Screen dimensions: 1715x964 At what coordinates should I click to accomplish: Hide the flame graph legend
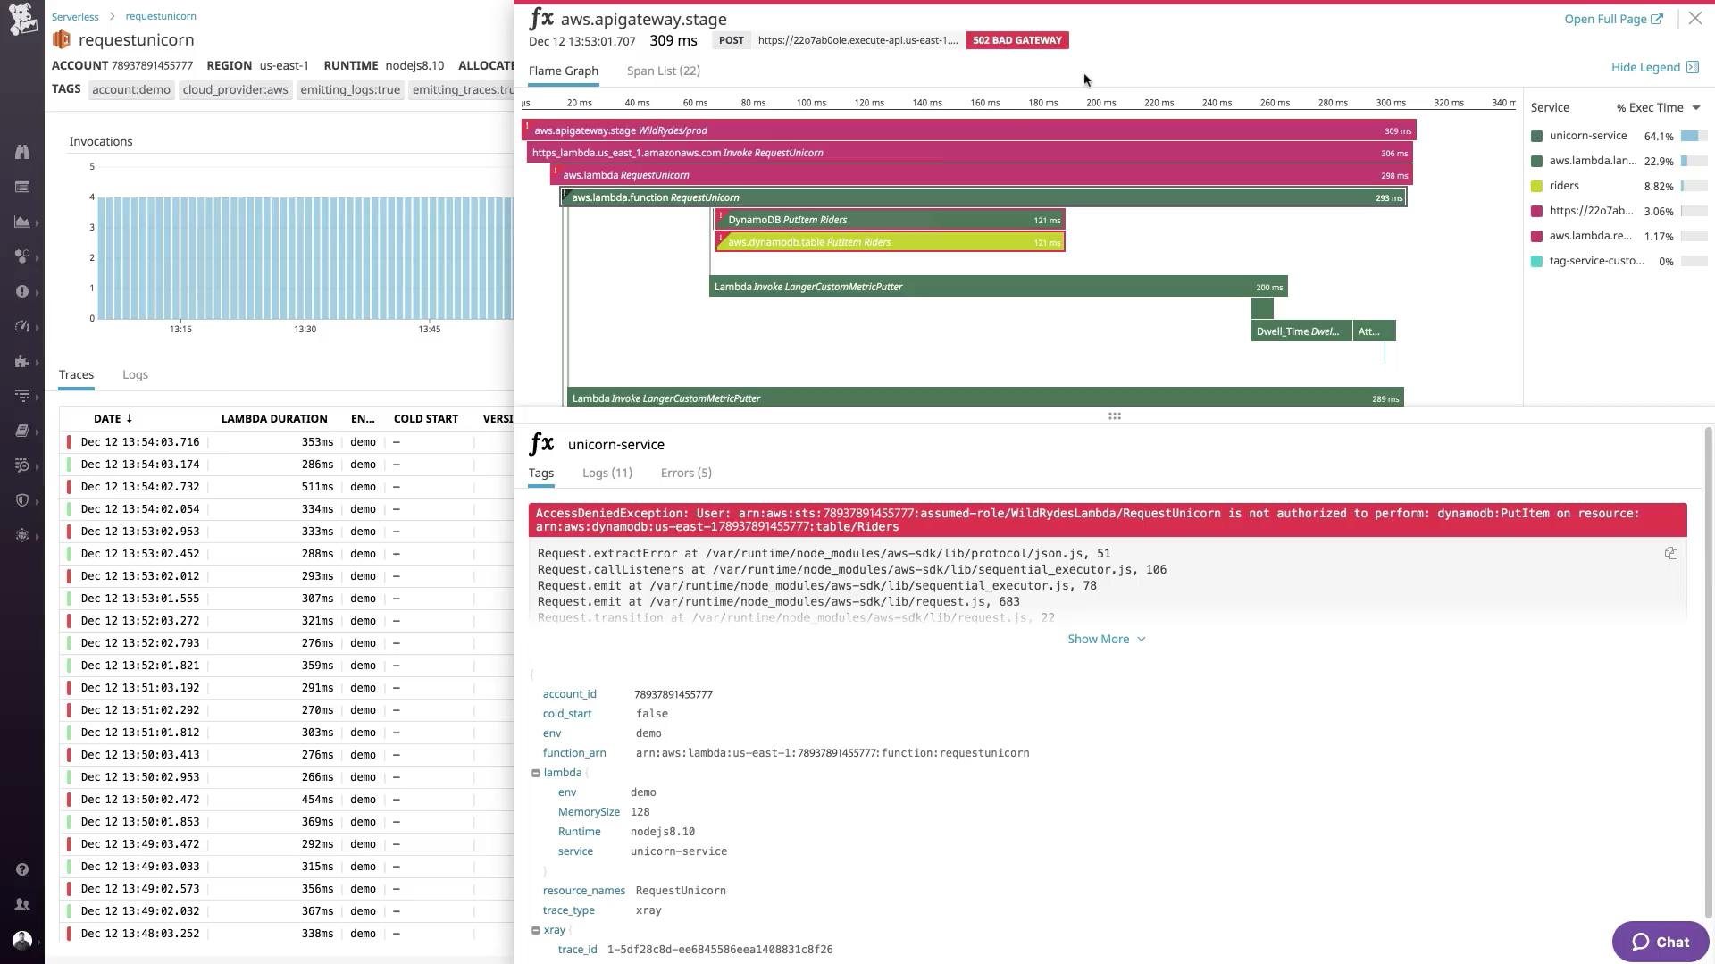[1653, 68]
